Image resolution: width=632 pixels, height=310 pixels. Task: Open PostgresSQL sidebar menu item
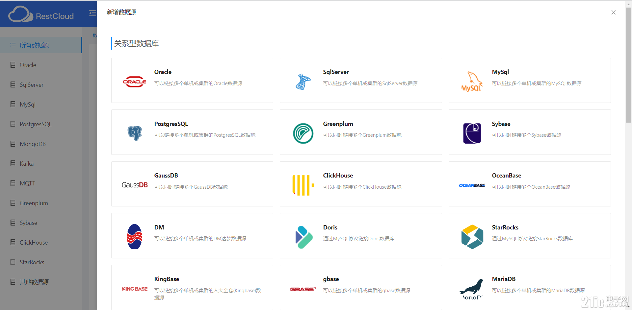[x=41, y=124]
